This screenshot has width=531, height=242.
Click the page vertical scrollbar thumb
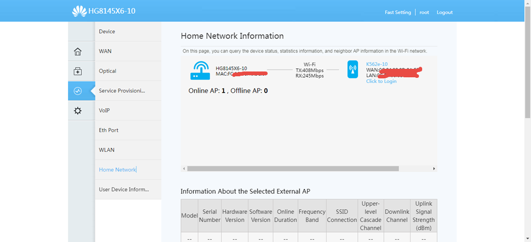click(x=528, y=62)
